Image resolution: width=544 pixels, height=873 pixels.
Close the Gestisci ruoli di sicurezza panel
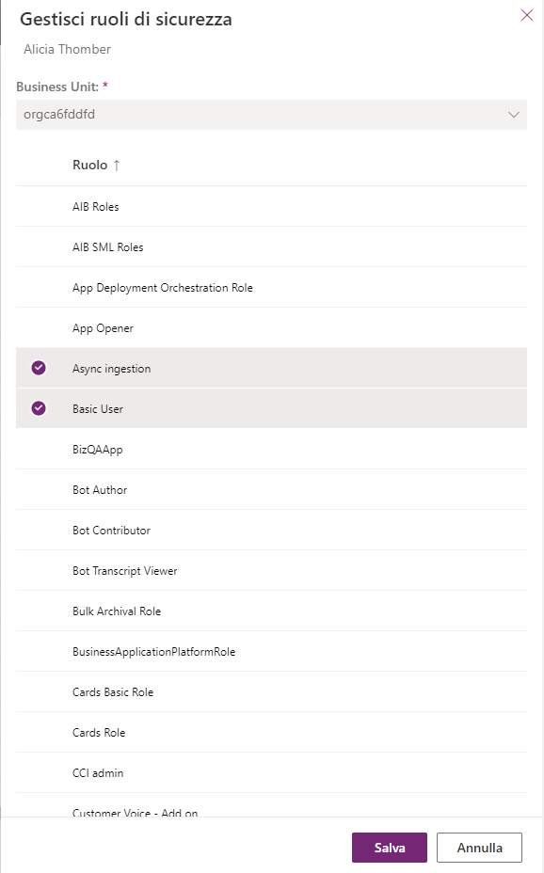pyautogui.click(x=527, y=15)
